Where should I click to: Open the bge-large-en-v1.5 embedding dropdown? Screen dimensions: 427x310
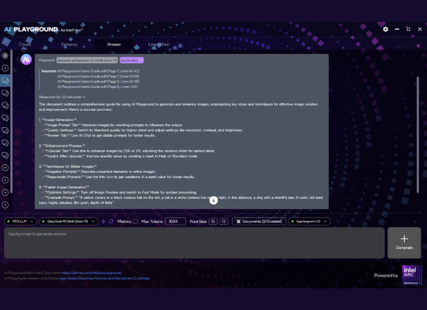pyautogui.click(x=309, y=221)
